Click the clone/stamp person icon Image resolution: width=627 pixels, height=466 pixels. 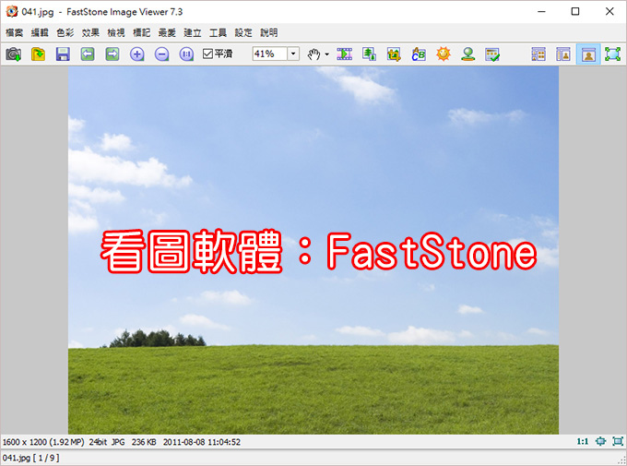[468, 54]
